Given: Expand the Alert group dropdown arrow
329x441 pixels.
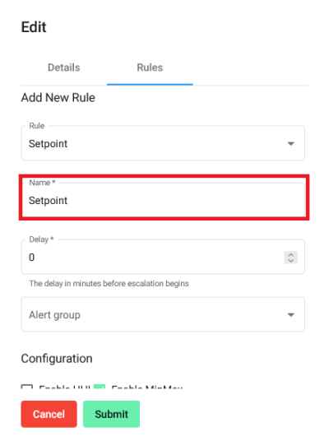Looking at the screenshot, I should pos(291,315).
